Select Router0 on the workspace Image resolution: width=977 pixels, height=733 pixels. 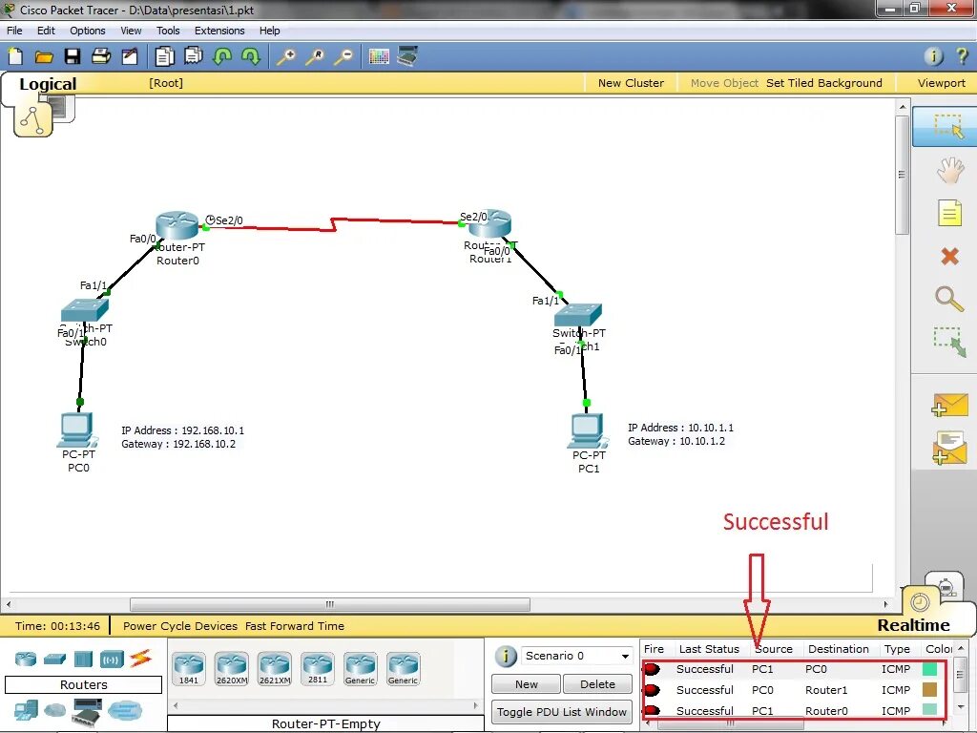click(177, 225)
